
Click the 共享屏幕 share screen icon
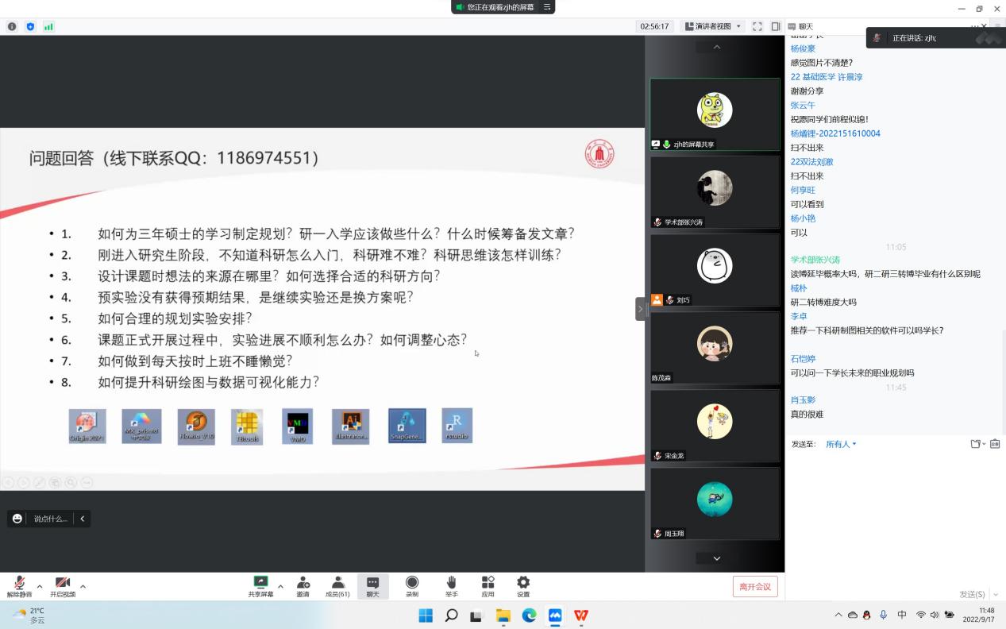click(260, 586)
